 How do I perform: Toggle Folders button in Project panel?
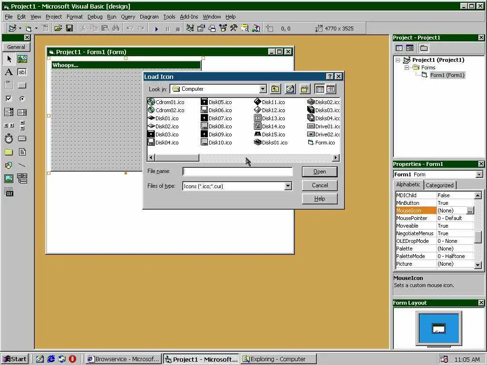pos(424,48)
